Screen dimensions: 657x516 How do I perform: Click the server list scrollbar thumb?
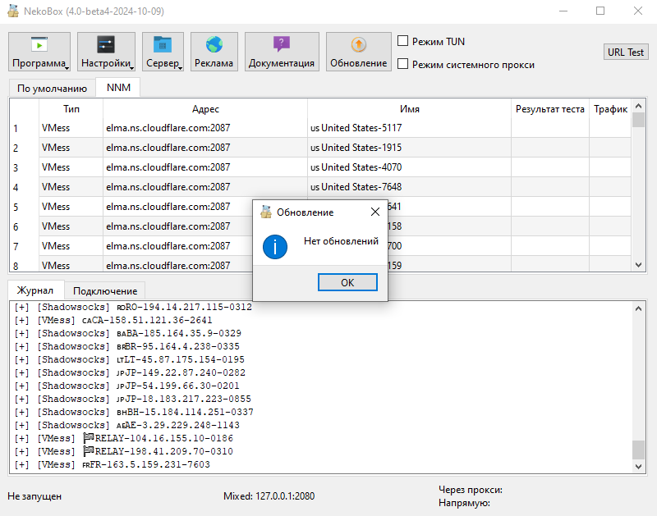click(x=638, y=119)
